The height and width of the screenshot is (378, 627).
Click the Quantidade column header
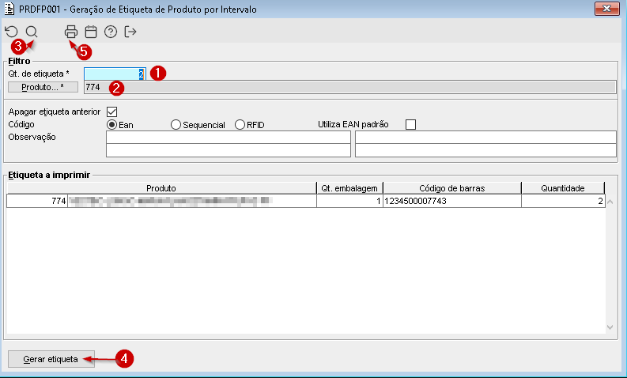point(563,188)
